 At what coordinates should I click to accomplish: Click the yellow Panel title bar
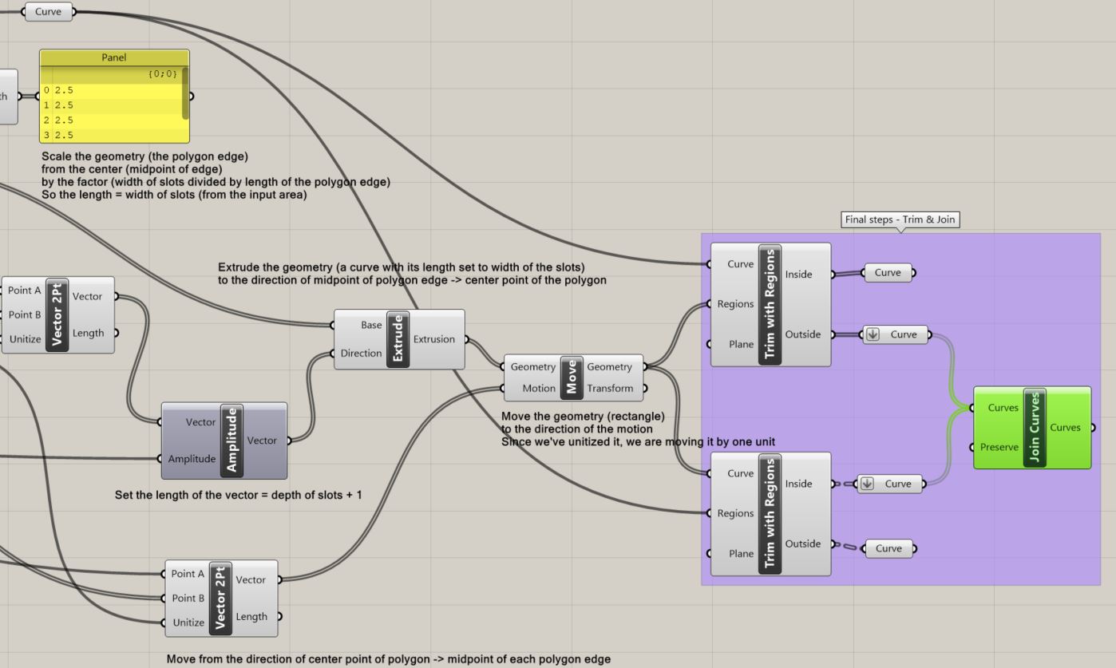[x=114, y=57]
